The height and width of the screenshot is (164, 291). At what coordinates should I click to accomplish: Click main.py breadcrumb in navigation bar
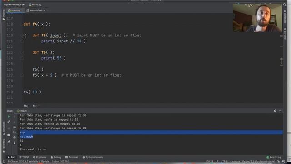click(35, 5)
